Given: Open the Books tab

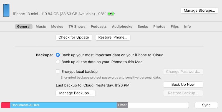Looking at the screenshot, I should (143, 27).
